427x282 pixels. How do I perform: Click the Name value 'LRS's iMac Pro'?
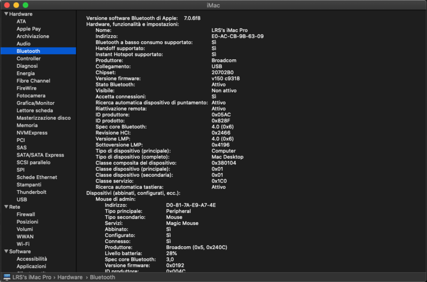pos(230,30)
